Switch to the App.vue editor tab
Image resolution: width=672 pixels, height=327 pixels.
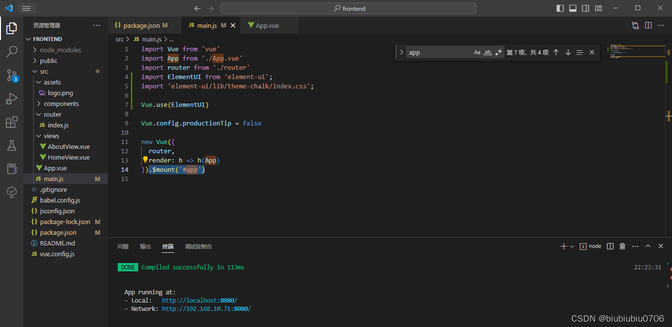pos(267,25)
